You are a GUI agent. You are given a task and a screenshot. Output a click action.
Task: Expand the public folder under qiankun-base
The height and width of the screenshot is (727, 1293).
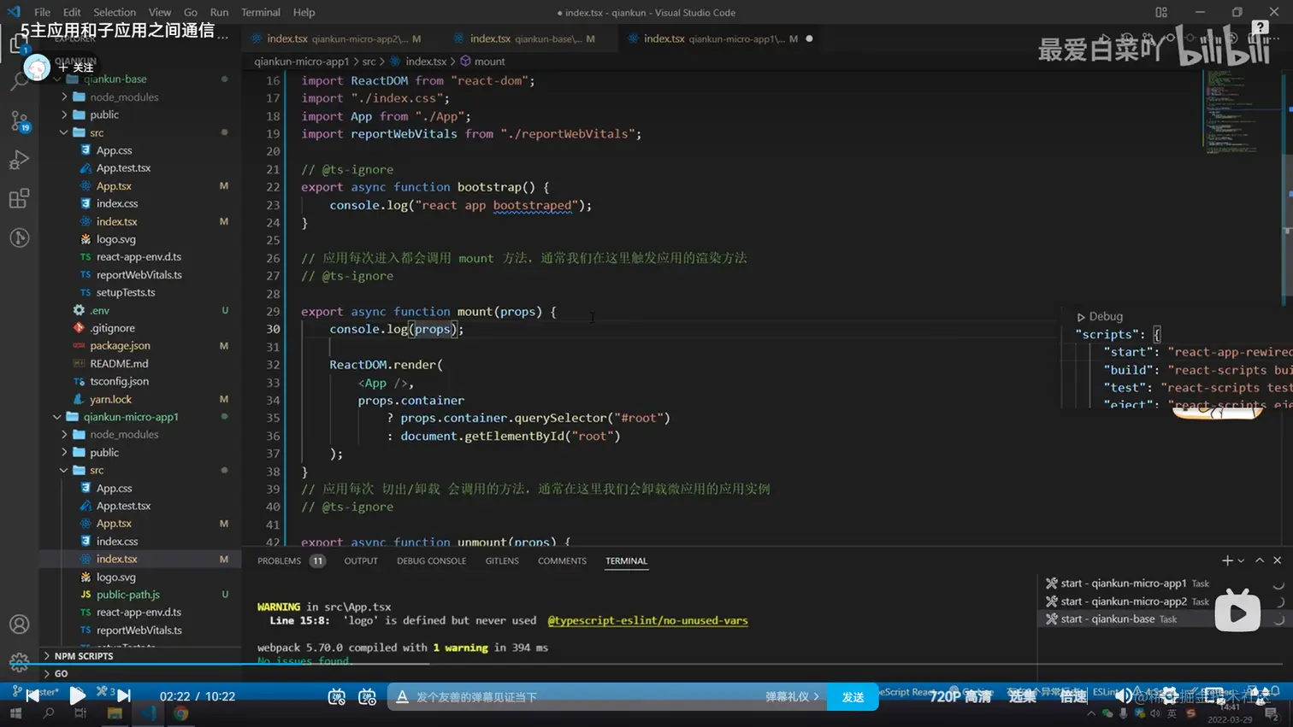104,114
